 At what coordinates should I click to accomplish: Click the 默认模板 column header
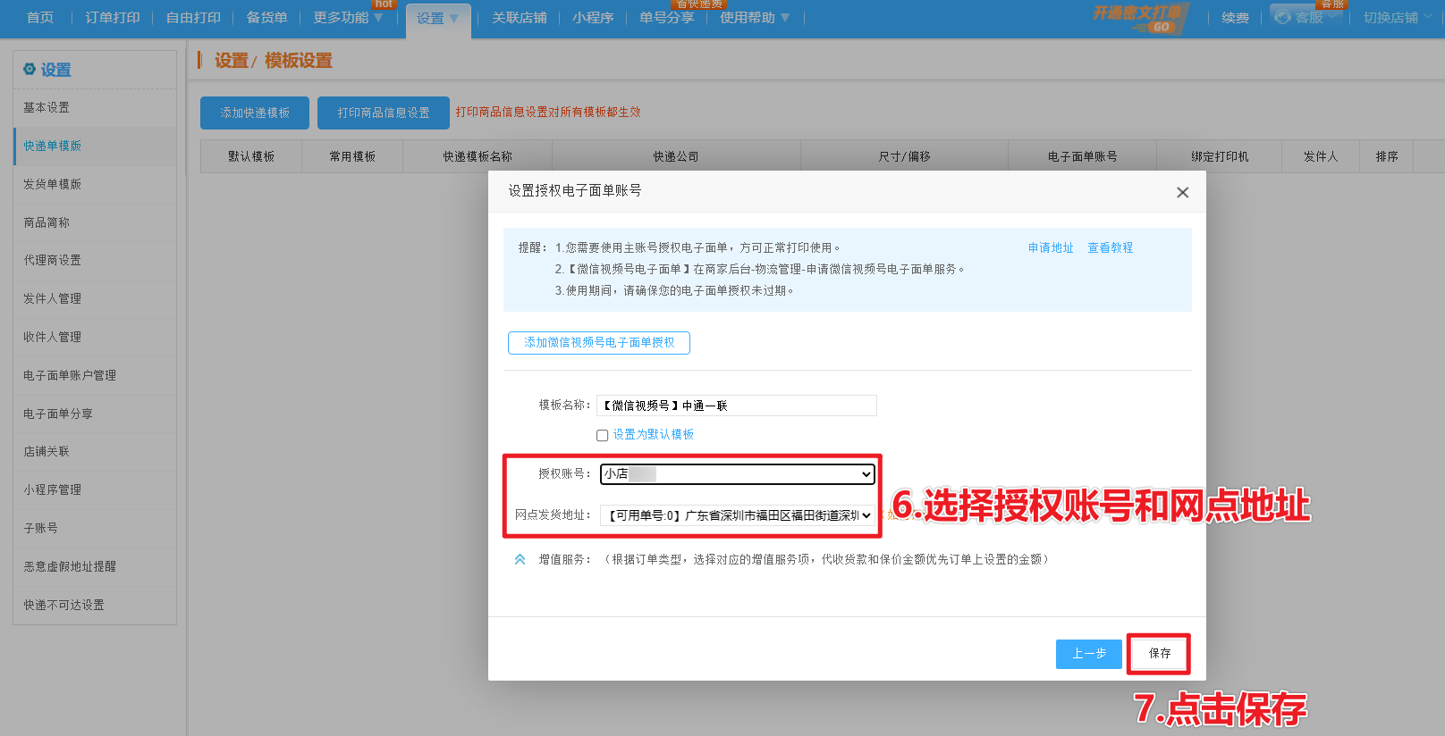(x=251, y=156)
